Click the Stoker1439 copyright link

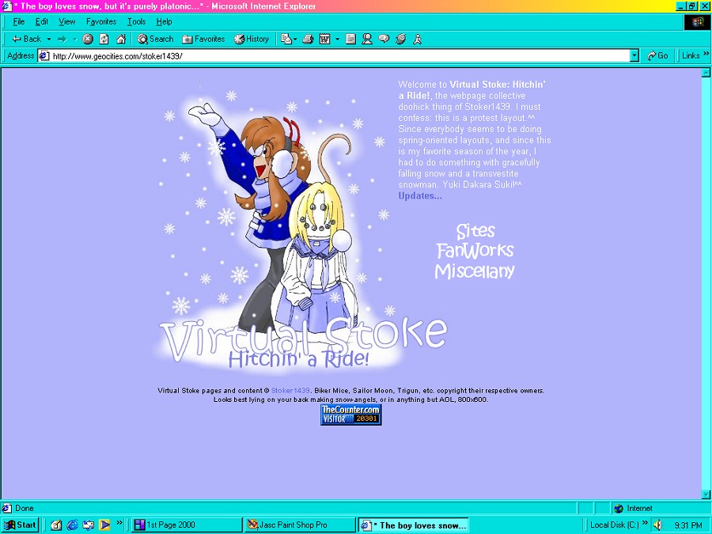point(290,391)
